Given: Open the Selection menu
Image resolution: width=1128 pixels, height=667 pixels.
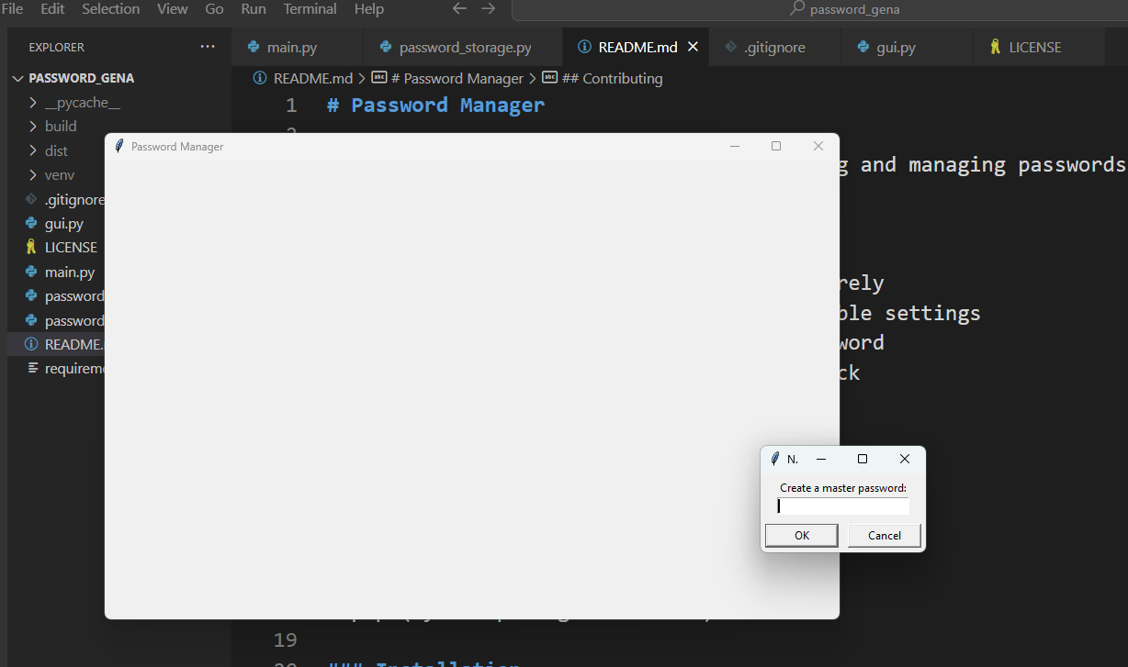Looking at the screenshot, I should coord(111,9).
